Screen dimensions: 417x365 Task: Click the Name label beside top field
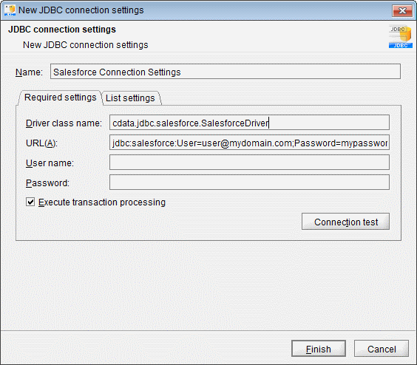coord(29,72)
